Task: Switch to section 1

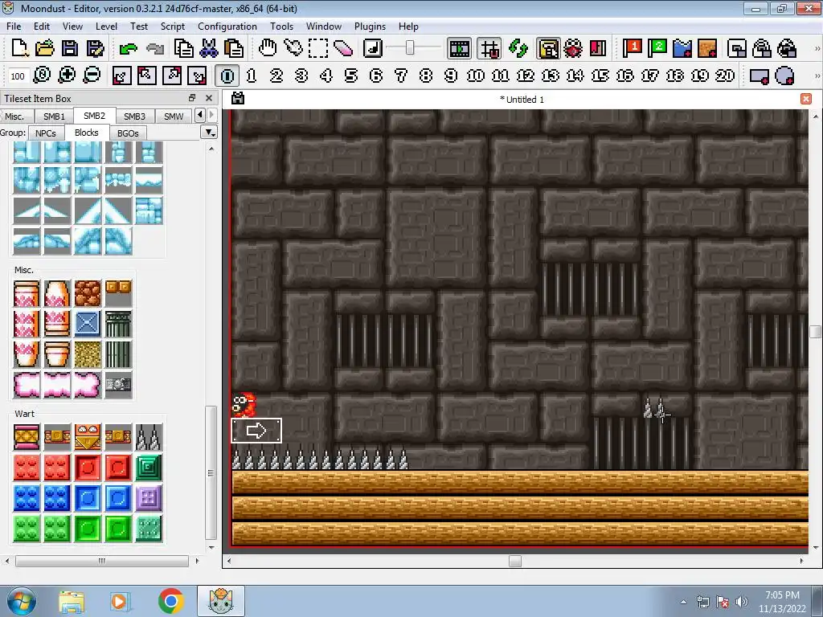Action: point(252,76)
